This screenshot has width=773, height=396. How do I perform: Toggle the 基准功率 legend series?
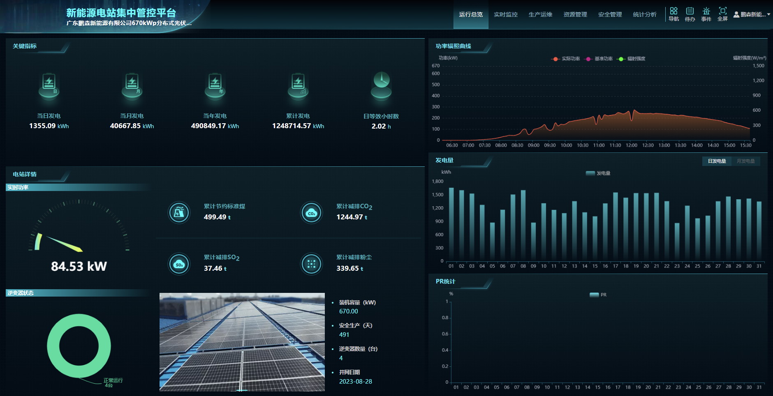tap(599, 59)
